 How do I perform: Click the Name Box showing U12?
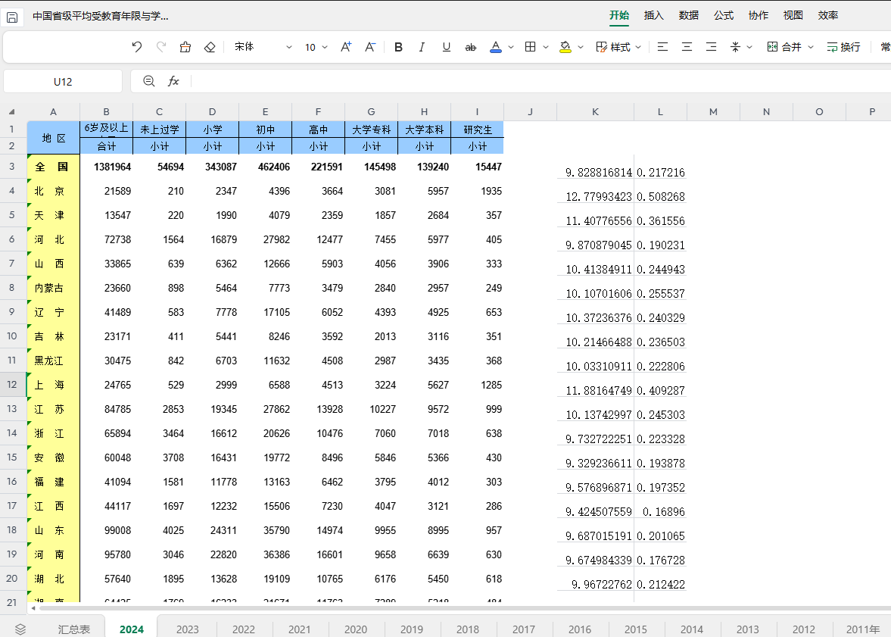pyautogui.click(x=63, y=81)
